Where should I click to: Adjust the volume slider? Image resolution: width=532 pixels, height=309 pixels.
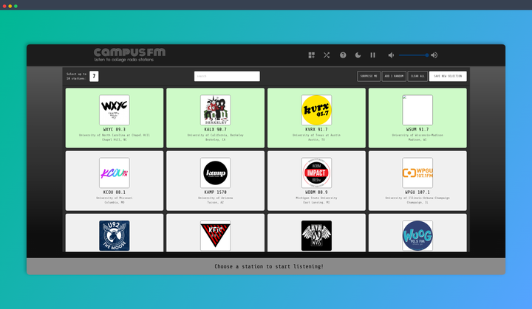tap(414, 55)
